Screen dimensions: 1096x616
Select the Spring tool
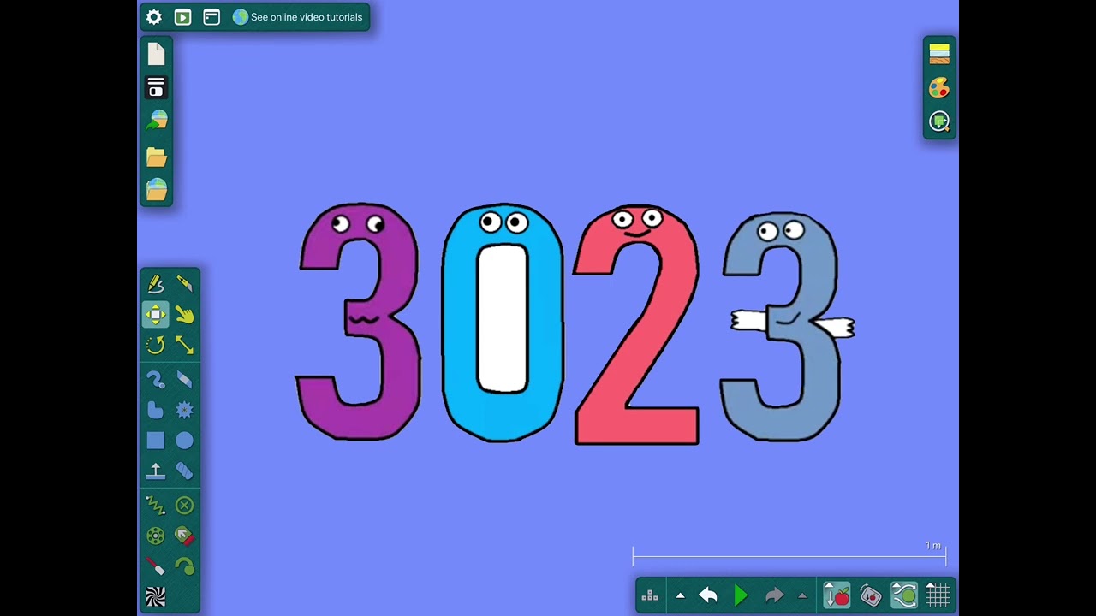point(155,506)
